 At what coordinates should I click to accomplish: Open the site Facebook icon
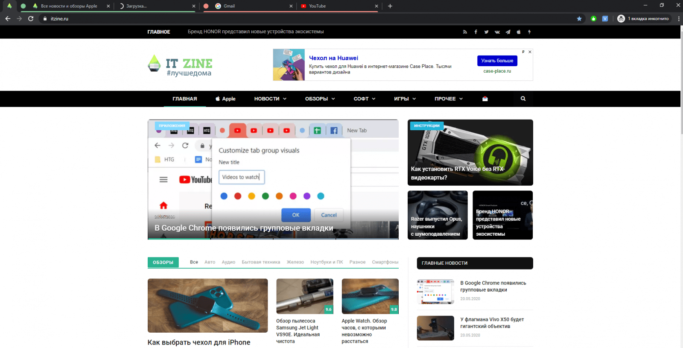tap(476, 32)
